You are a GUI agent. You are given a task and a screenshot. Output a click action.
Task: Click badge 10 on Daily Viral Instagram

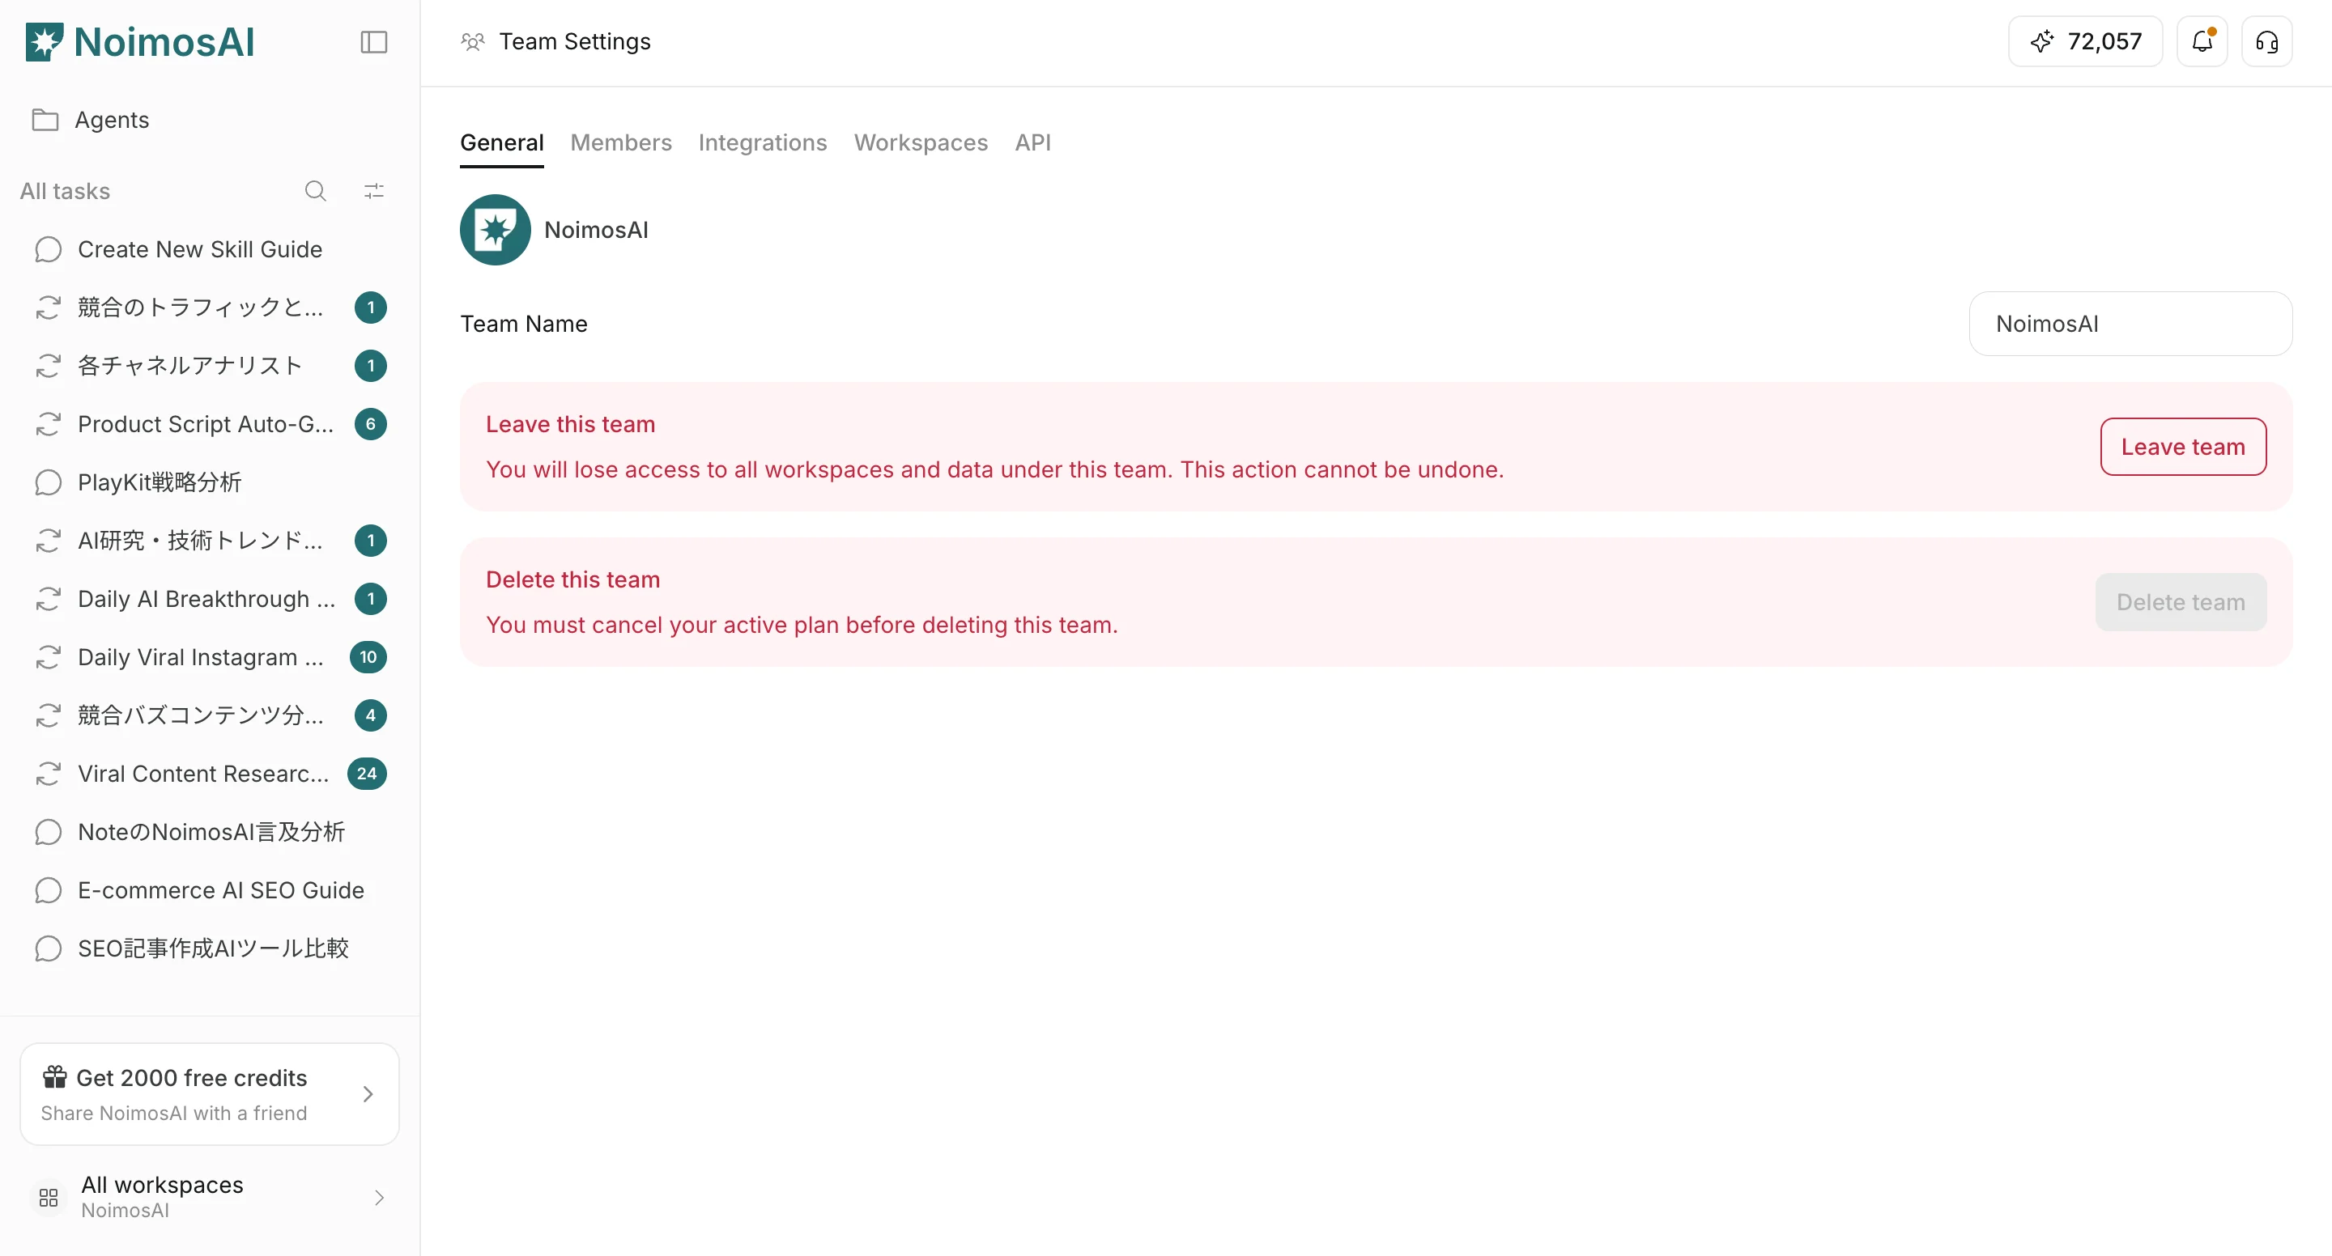click(x=368, y=657)
